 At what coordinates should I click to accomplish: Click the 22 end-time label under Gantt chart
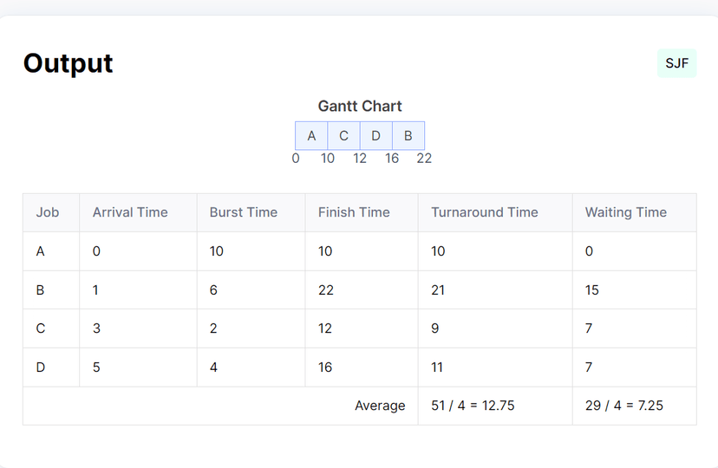coord(424,159)
